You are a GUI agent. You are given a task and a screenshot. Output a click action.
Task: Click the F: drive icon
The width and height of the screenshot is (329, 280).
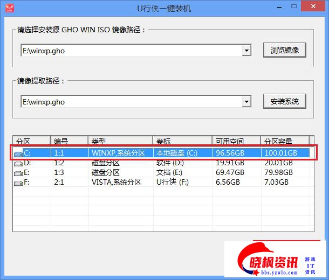point(19,183)
